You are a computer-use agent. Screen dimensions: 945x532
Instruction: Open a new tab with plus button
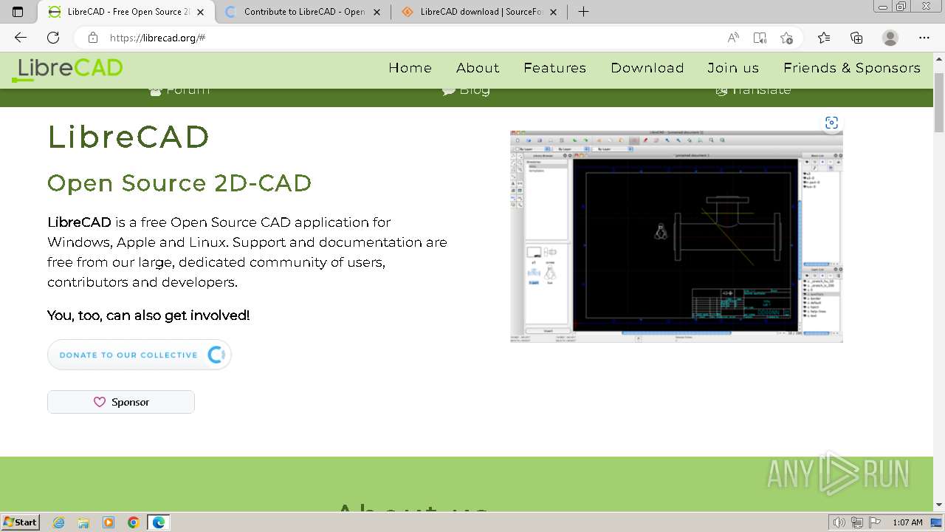click(583, 12)
